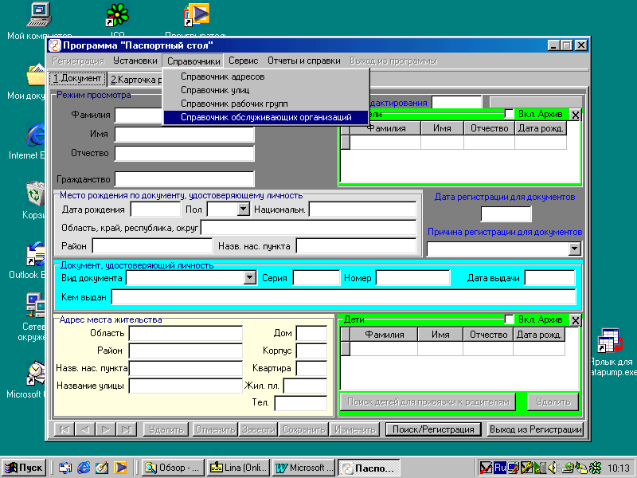Click the Имя input field
Viewport: 637px width, 478px height.
point(185,134)
